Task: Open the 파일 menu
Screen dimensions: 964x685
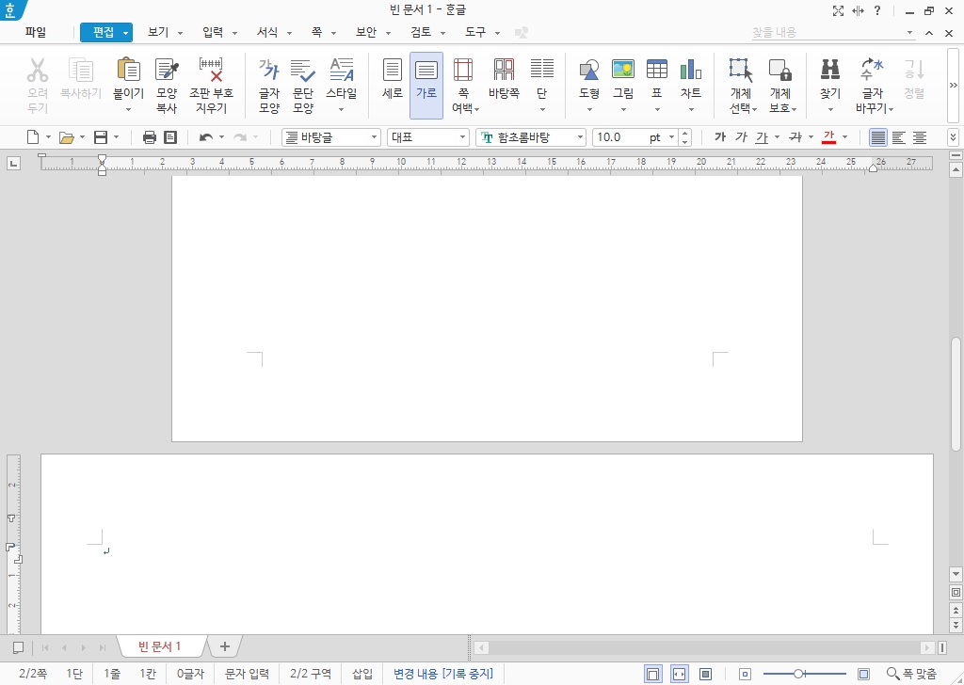Action: point(36,32)
